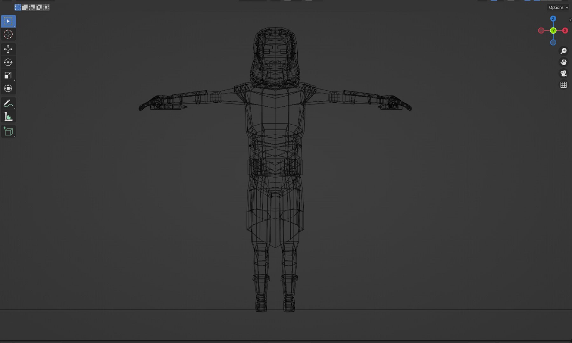Set selection mode to Extend

[25, 7]
